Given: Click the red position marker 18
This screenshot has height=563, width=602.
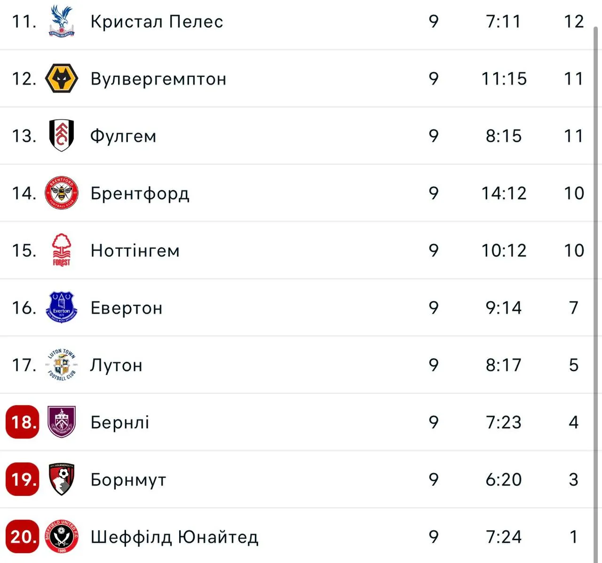Looking at the screenshot, I should 22,422.
